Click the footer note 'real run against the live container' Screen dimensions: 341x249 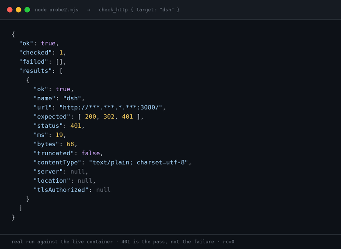(x=62, y=242)
